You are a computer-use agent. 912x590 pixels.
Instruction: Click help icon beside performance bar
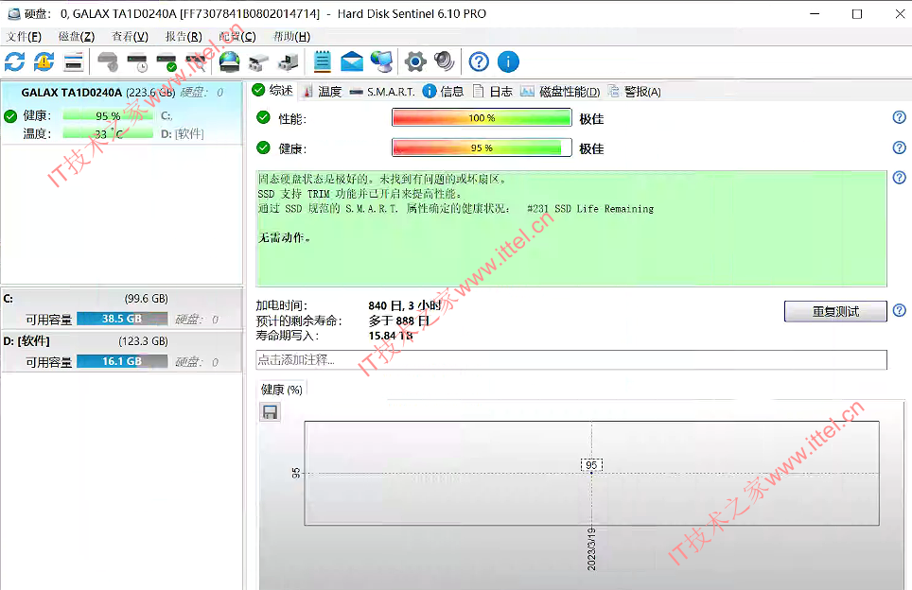899,117
